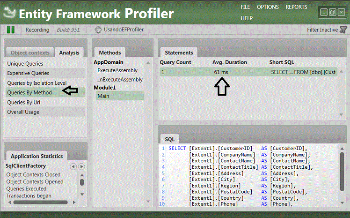Click the statistics horizontal scroll right arrow
The height and width of the screenshot is (218, 350).
click(74, 203)
